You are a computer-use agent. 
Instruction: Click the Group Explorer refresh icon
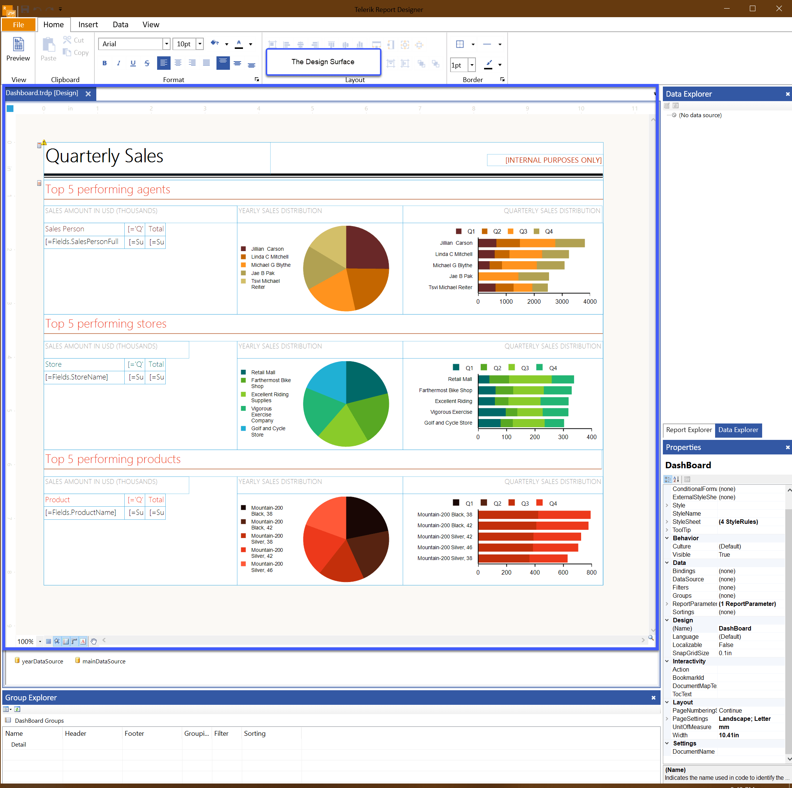[x=17, y=709]
